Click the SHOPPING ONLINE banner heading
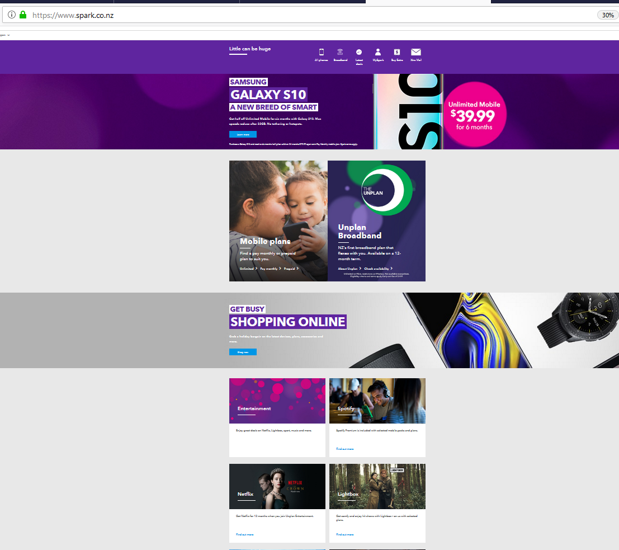The width and height of the screenshot is (619, 550). [x=288, y=322]
